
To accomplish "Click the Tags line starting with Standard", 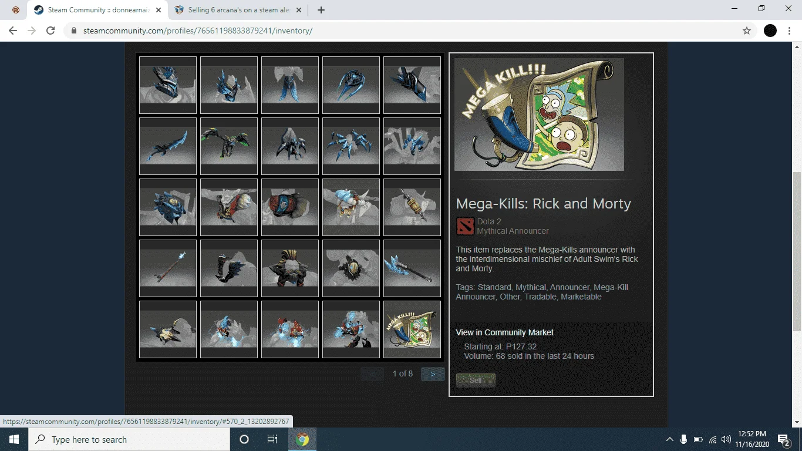I will pyautogui.click(x=542, y=292).
